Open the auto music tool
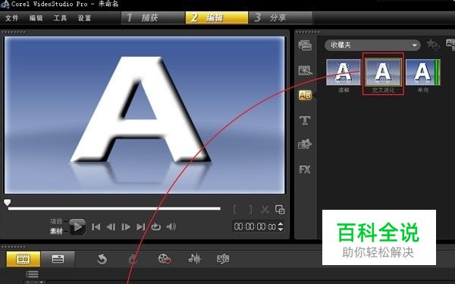Screen dimensions: 455x284 pos(223,259)
